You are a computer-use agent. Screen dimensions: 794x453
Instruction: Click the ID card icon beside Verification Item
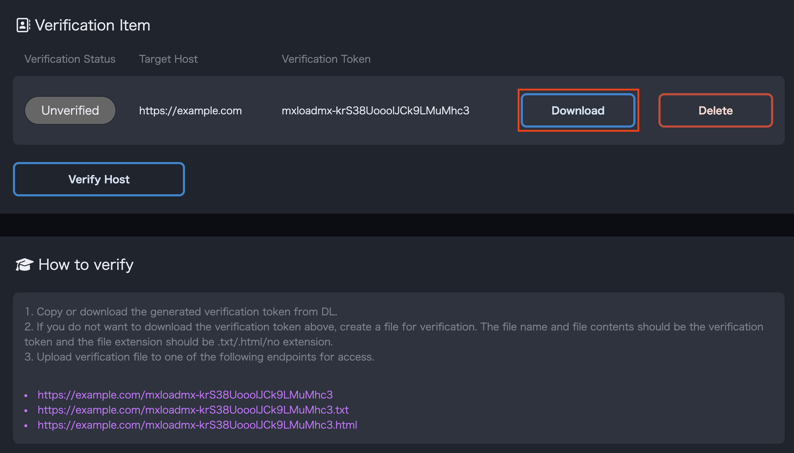23,25
